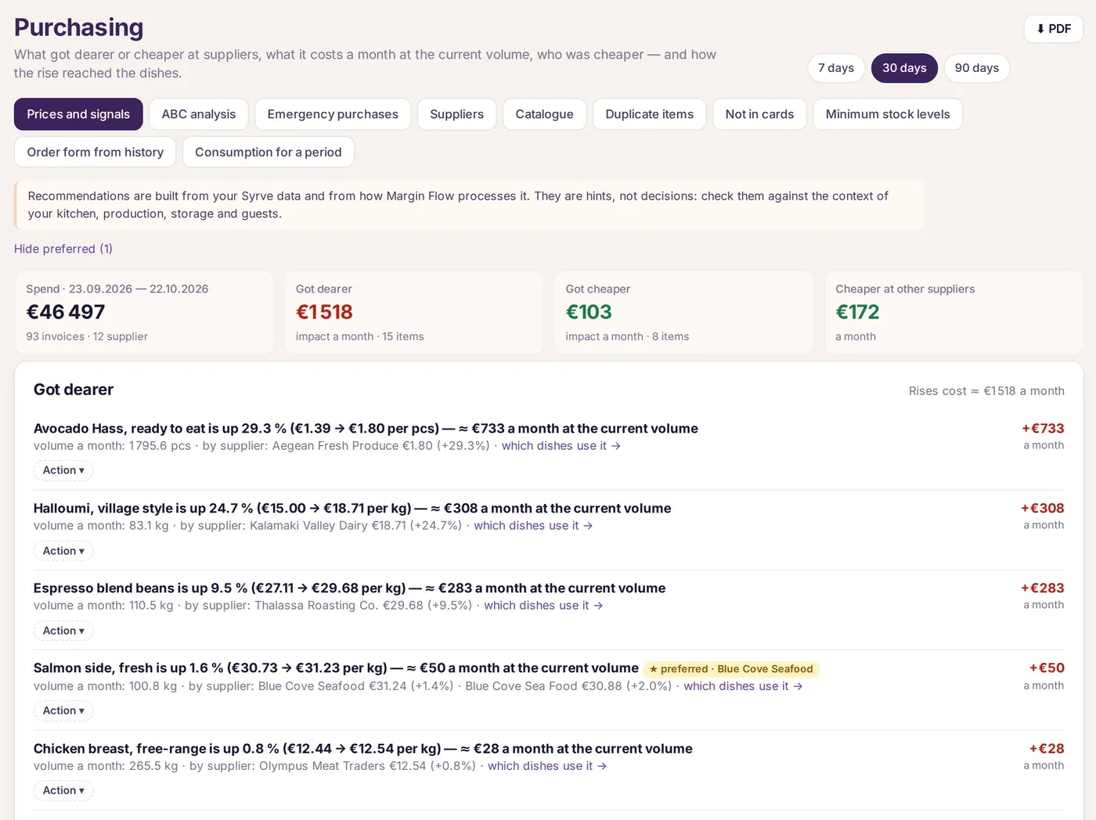Select the 30 days period

(904, 68)
